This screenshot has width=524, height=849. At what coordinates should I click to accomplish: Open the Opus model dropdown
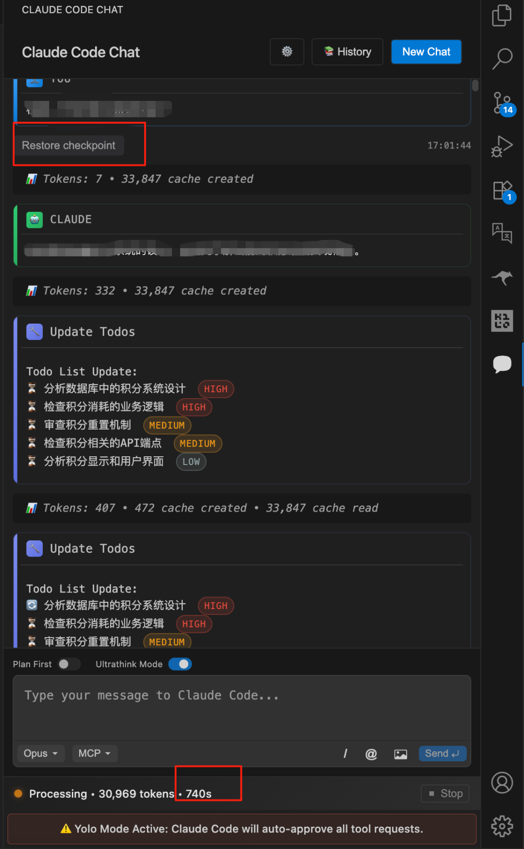point(40,753)
